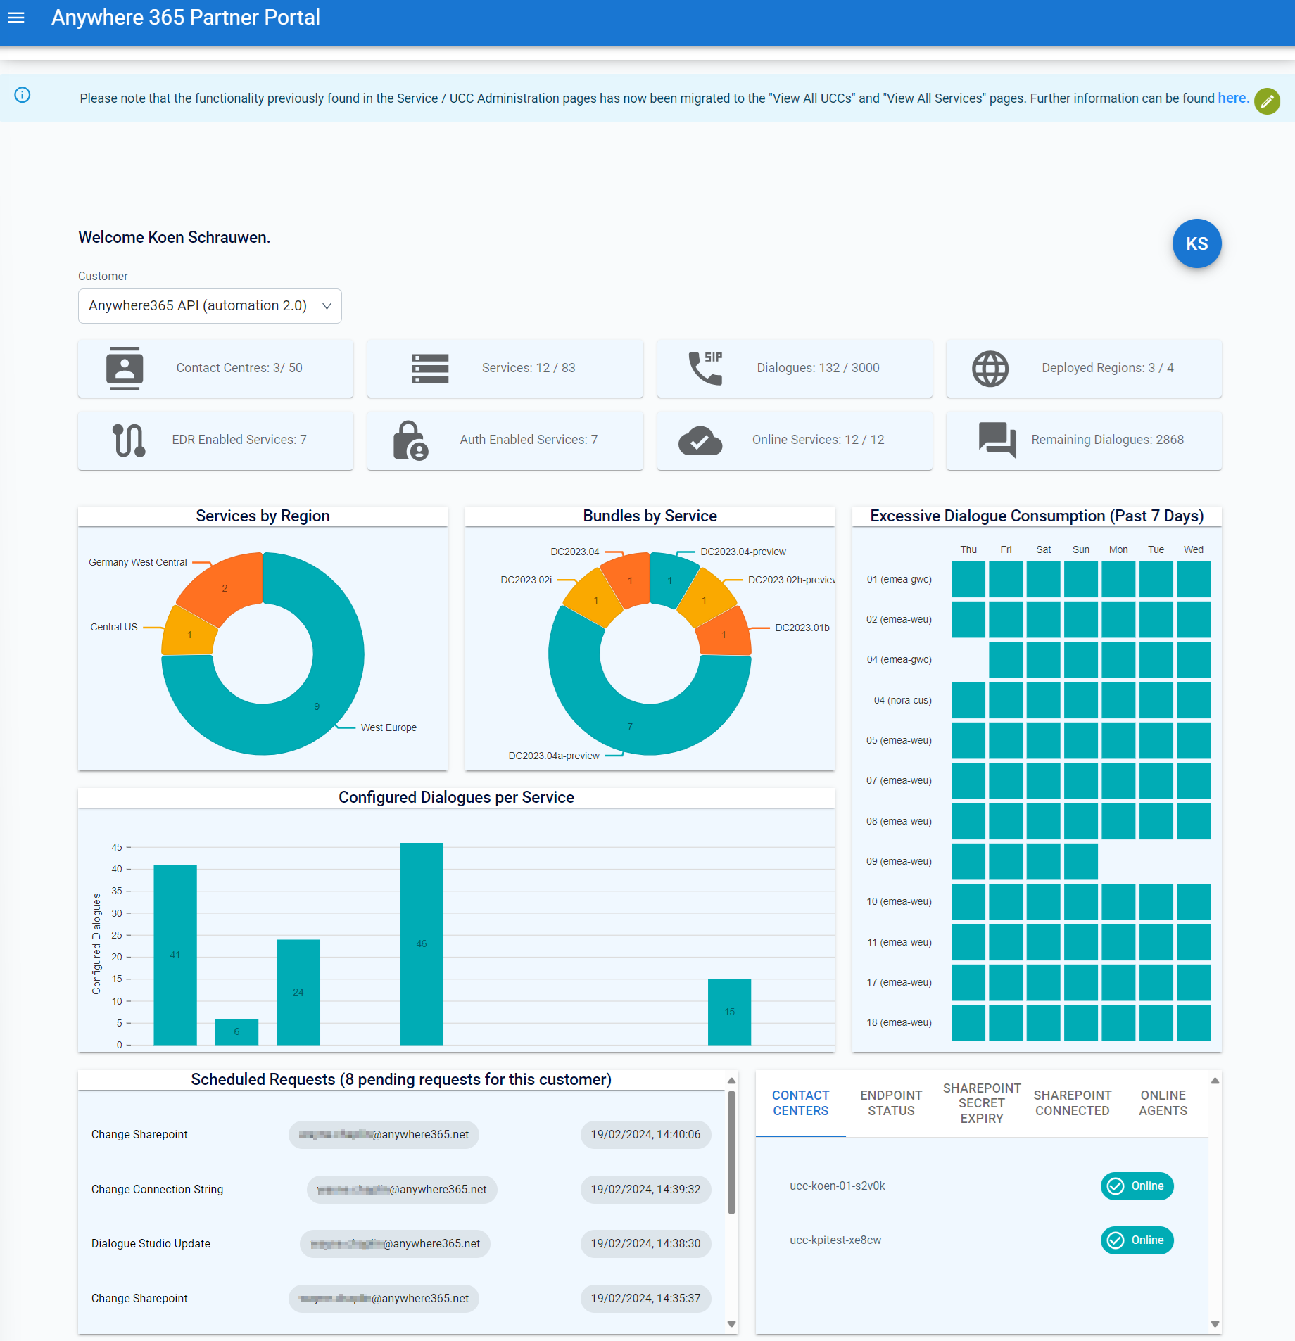Click the Remaining Dialogues chat icon
The height and width of the screenshot is (1341, 1295).
tap(997, 440)
